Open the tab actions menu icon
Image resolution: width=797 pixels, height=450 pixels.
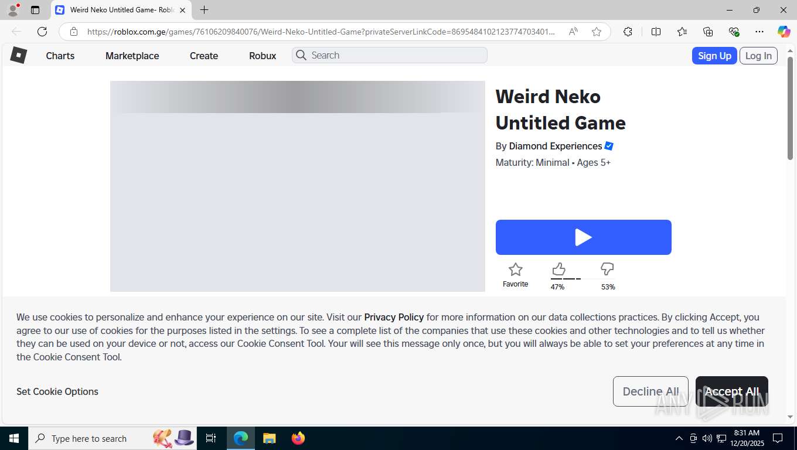point(35,10)
